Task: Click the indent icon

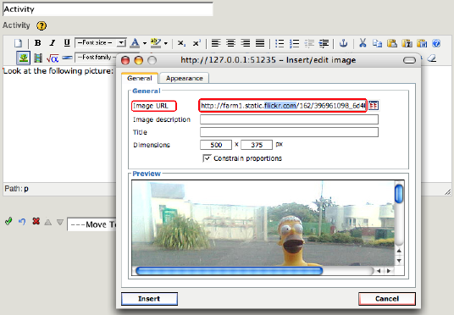Action: pyautogui.click(x=324, y=43)
